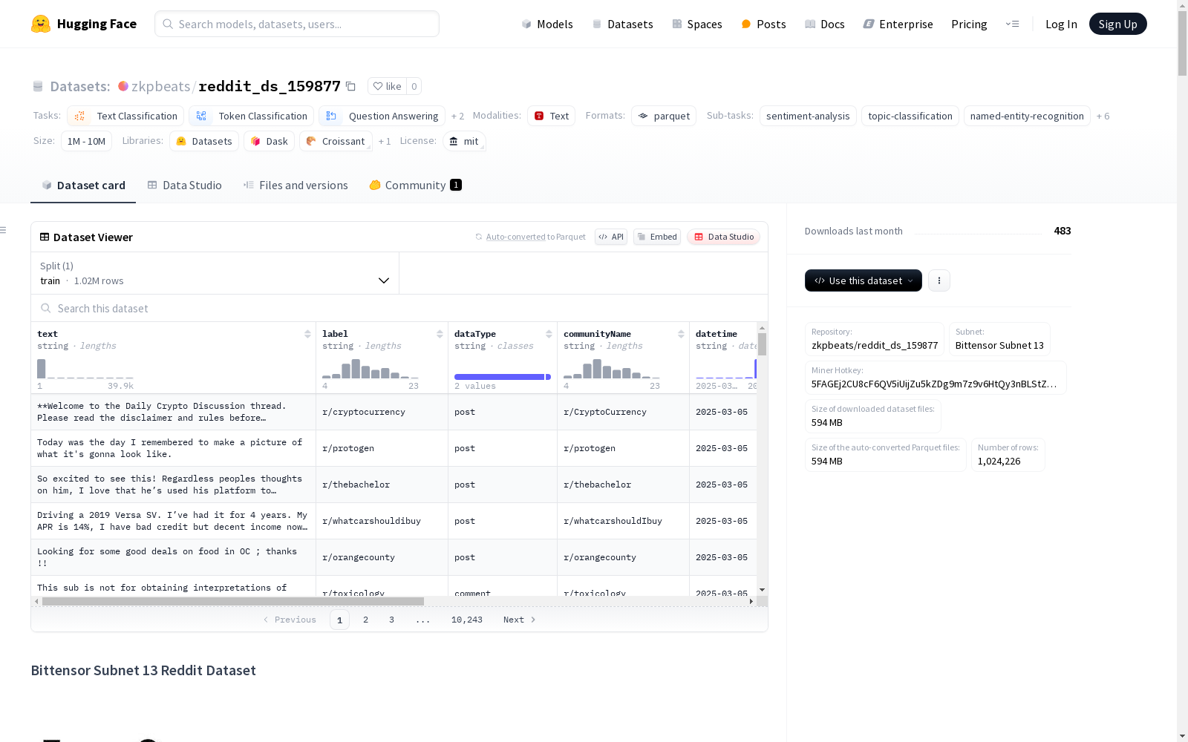Screen dimensions: 1188x742
Task: Click the text length histogram
Action: click(85, 369)
